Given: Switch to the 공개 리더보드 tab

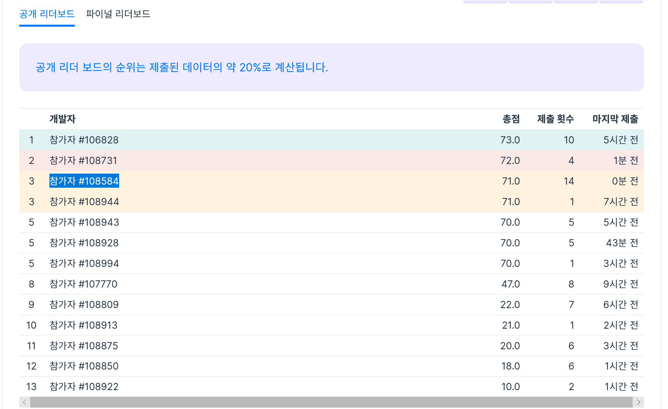Looking at the screenshot, I should tap(47, 14).
